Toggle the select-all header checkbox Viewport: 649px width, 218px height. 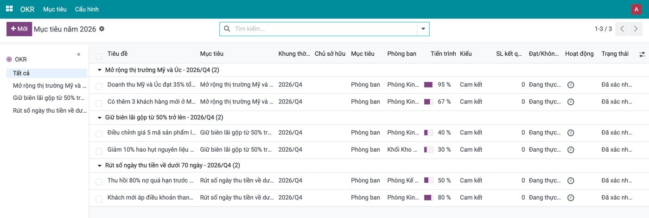click(x=99, y=57)
